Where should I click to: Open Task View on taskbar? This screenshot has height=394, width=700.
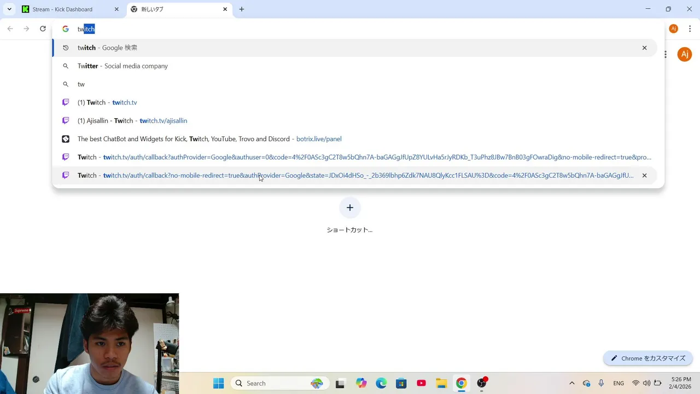point(340,383)
